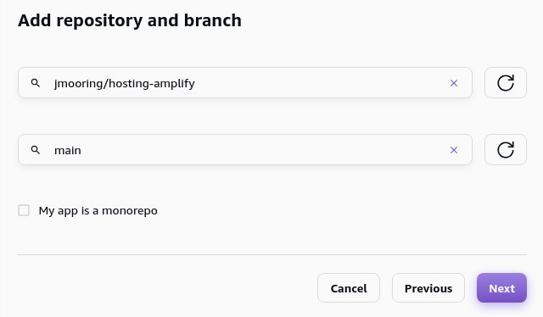
Task: Focus the repository search input text
Action: (125, 83)
